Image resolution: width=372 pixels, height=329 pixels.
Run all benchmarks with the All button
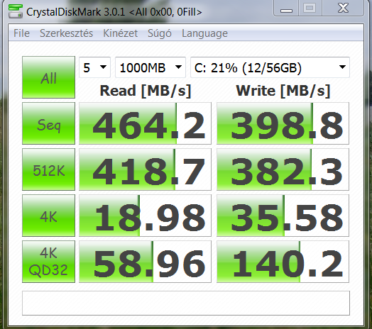pyautogui.click(x=49, y=77)
